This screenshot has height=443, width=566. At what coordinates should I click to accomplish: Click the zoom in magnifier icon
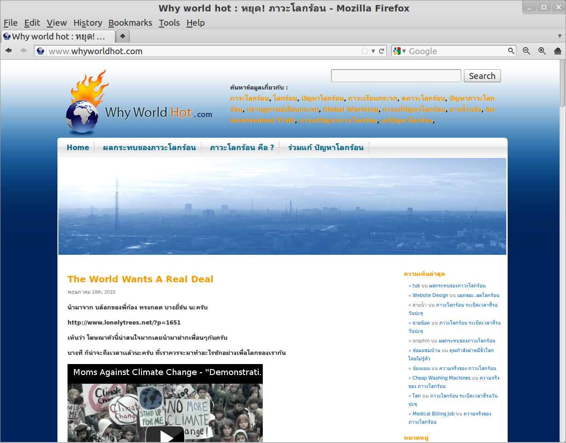click(542, 51)
